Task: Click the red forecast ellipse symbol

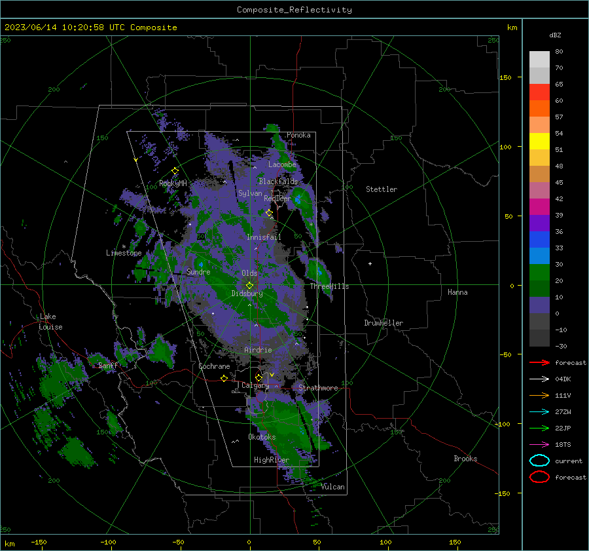Action: pyautogui.click(x=539, y=477)
